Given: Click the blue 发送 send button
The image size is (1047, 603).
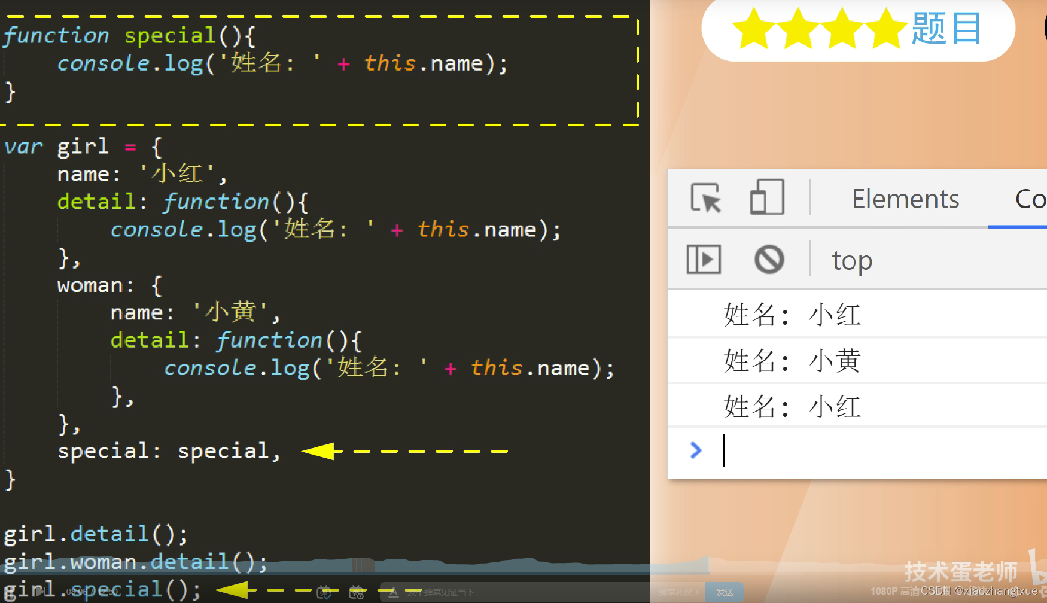Looking at the screenshot, I should pyautogui.click(x=725, y=592).
